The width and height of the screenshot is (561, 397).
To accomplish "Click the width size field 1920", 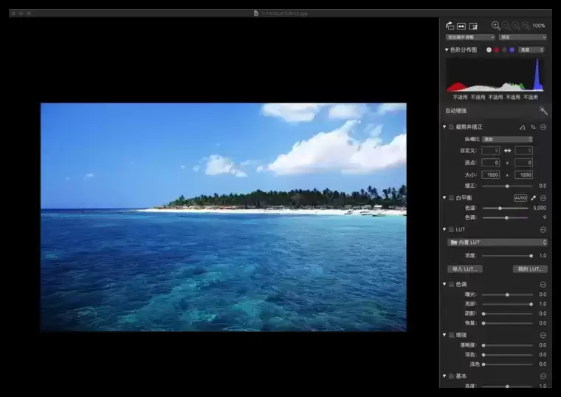I will point(491,175).
